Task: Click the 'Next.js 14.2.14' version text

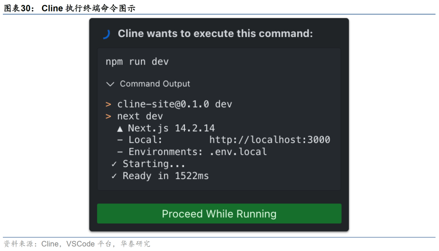Action: click(x=171, y=129)
